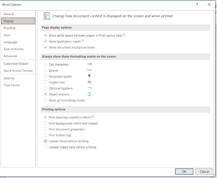This screenshot has width=217, height=178.
Task: Click the dialog resize grip corner
Action: pos(214,175)
